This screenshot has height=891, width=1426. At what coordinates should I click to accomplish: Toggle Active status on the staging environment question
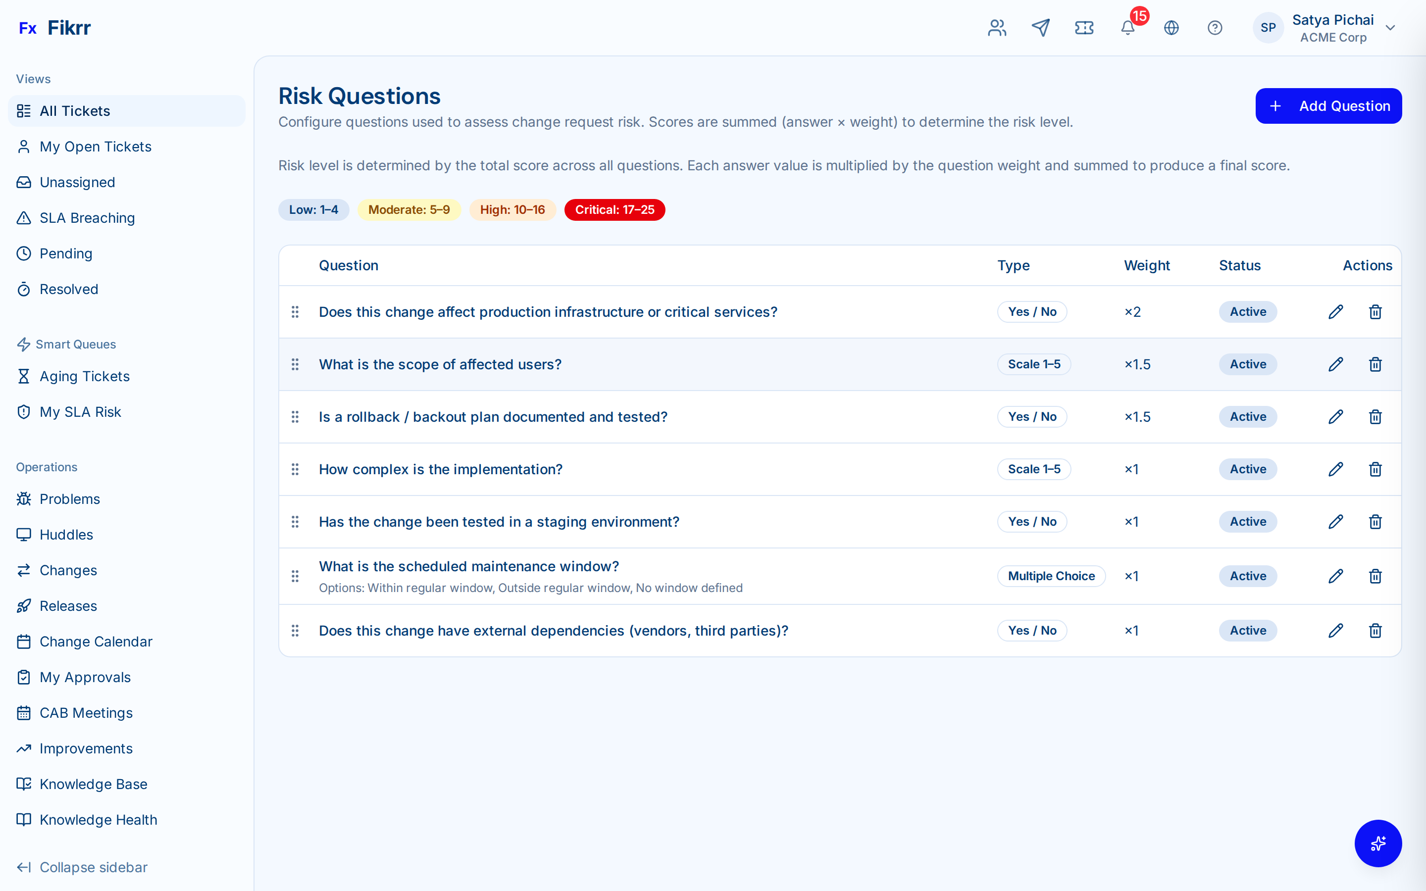tap(1247, 522)
